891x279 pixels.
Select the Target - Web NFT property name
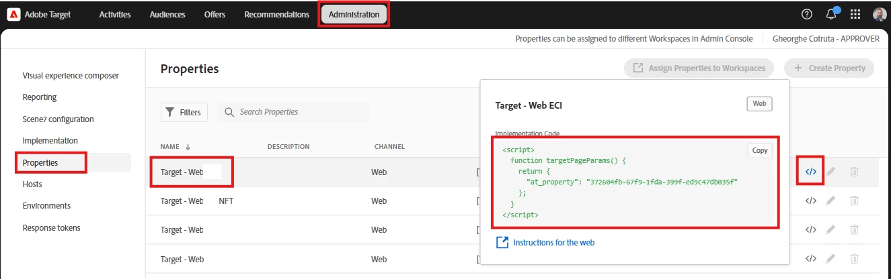tap(197, 201)
